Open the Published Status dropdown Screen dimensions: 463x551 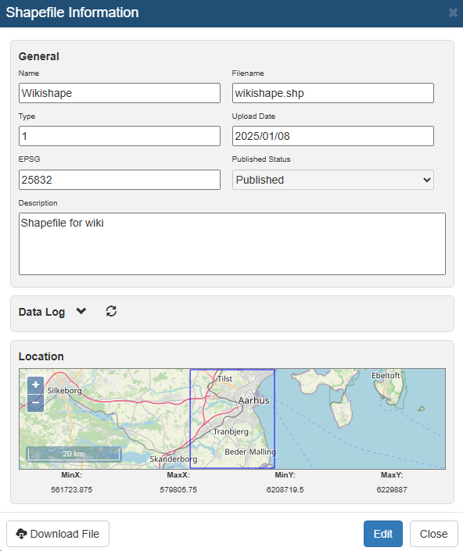[333, 180]
